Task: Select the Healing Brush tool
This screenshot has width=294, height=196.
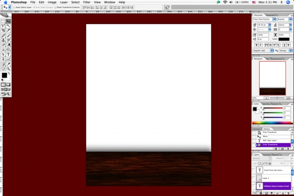Action: click(x=3, y=35)
